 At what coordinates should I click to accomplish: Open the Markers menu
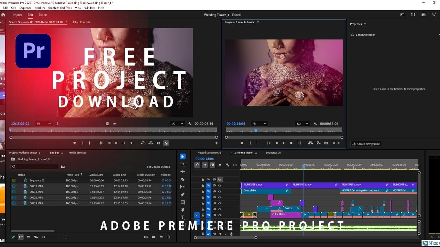pyautogui.click(x=40, y=8)
